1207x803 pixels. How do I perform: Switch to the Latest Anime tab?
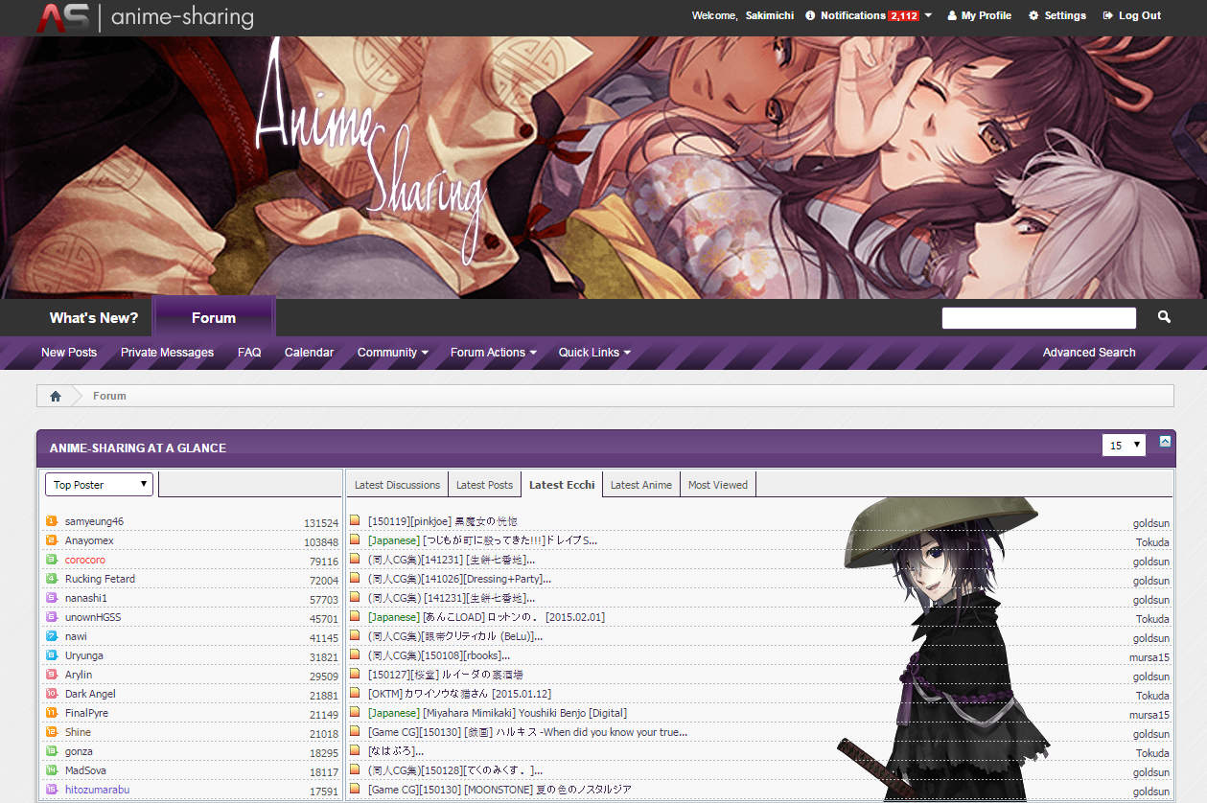(641, 485)
